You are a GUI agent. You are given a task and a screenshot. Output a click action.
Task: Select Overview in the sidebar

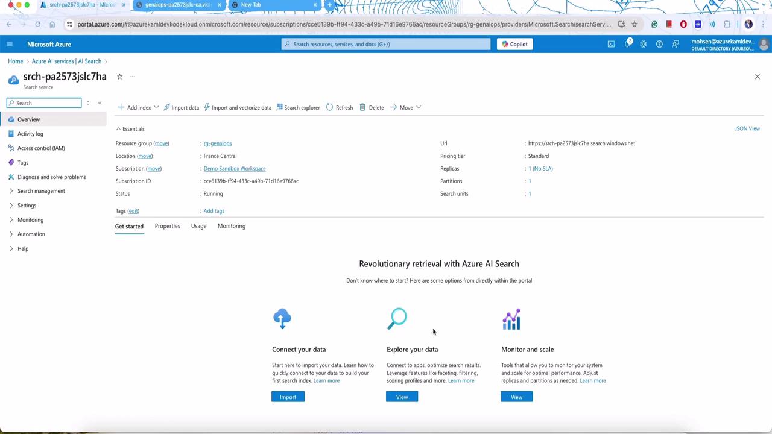pos(53,119)
